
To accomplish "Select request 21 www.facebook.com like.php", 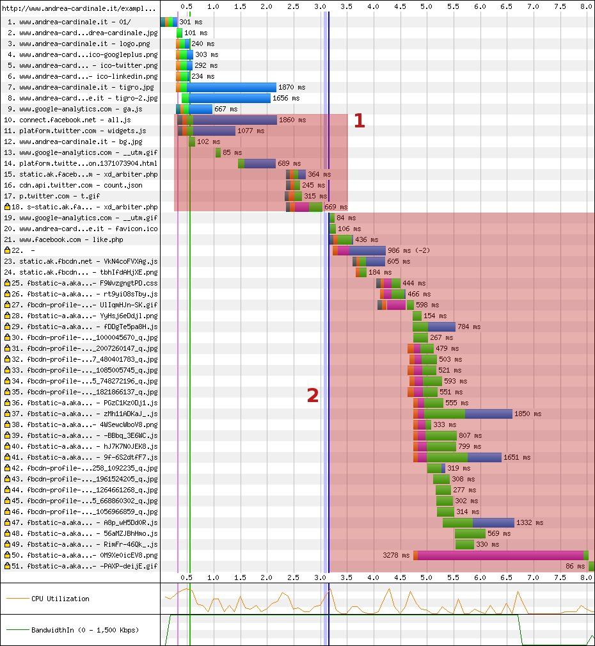I will pyautogui.click(x=71, y=239).
